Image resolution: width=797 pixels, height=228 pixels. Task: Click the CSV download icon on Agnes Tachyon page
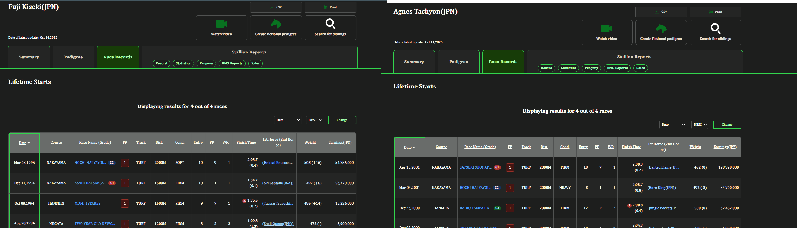657,12
